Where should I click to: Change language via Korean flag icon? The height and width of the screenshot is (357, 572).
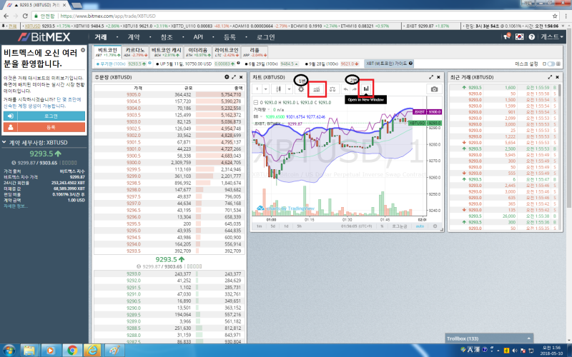(x=520, y=37)
